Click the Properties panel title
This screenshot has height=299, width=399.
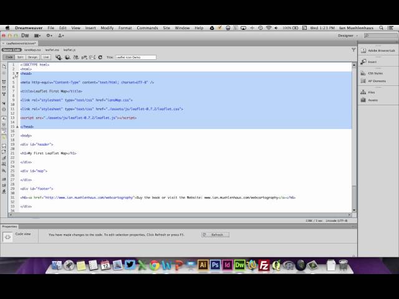(x=9, y=226)
